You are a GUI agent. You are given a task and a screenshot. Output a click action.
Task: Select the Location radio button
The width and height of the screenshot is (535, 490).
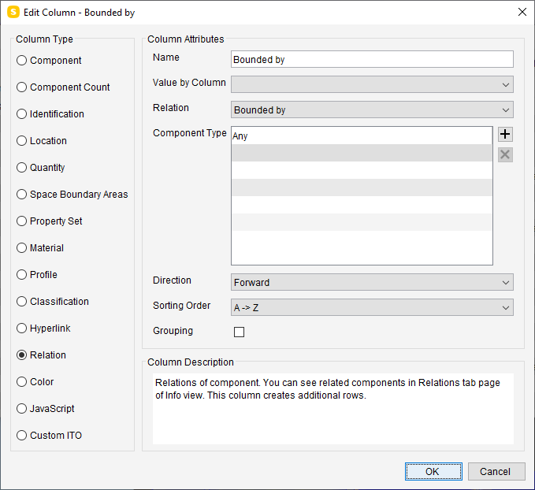pos(21,140)
